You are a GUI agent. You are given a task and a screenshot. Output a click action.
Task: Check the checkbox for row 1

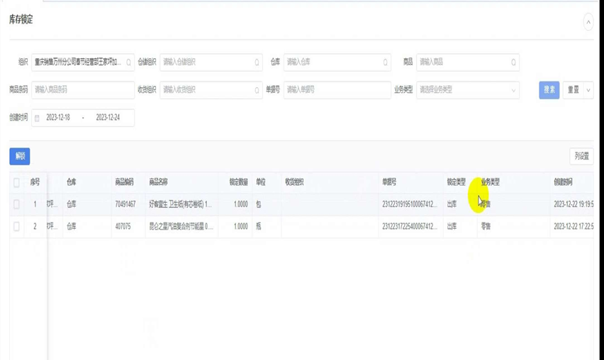coord(17,204)
